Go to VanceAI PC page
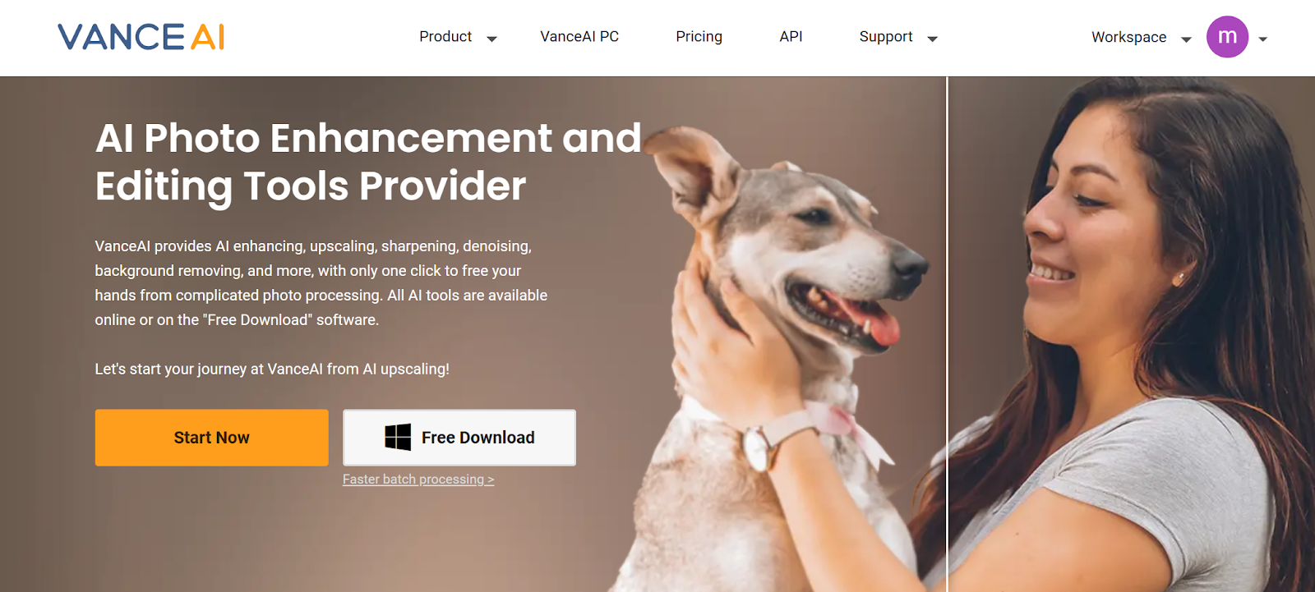This screenshot has height=592, width=1315. [x=579, y=37]
